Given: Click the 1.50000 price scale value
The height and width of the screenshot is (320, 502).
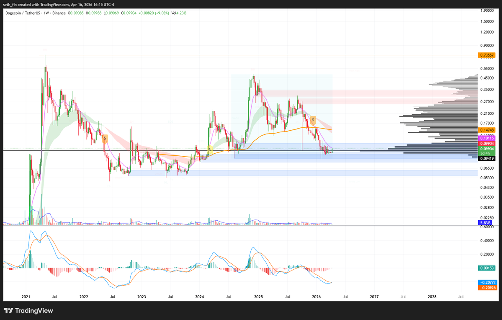Looking at the screenshot, I should pos(487,21).
